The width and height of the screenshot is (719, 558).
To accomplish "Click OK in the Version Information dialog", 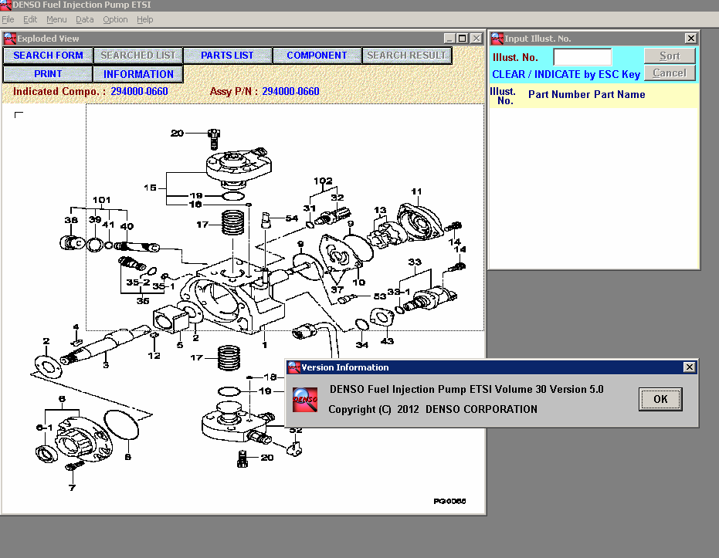I will point(660,399).
